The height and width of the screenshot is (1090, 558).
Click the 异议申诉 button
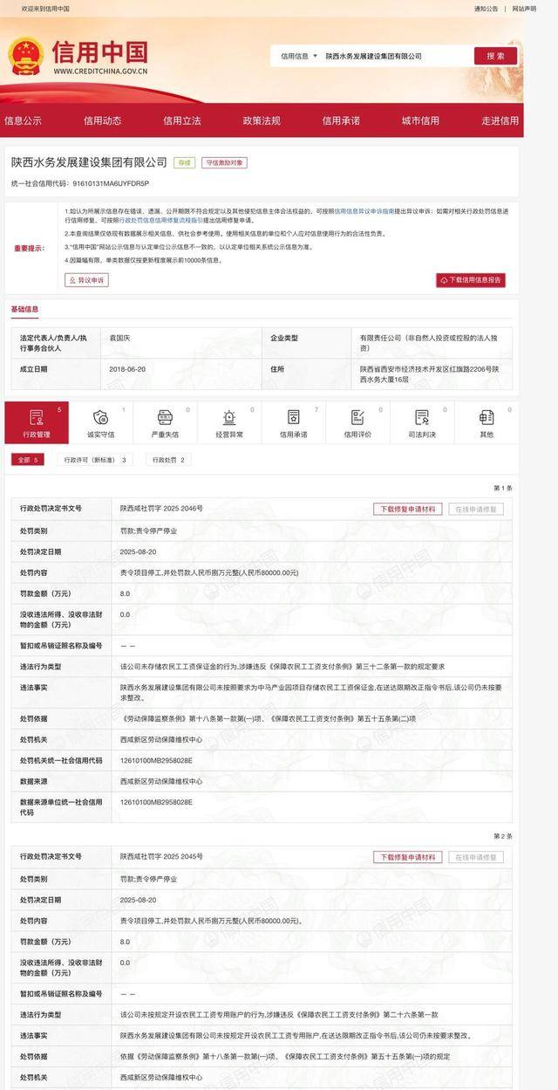pyautogui.click(x=86, y=280)
